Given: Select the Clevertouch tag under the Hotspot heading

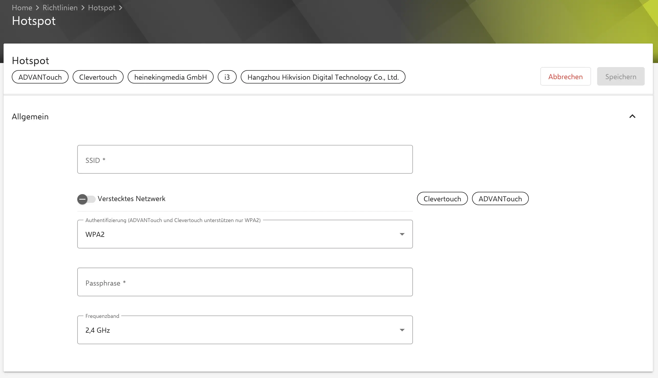Looking at the screenshot, I should (x=98, y=77).
